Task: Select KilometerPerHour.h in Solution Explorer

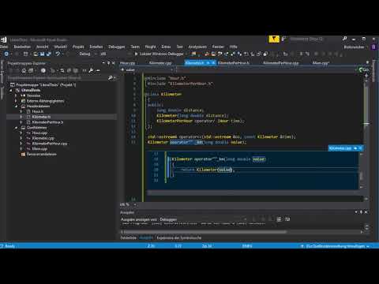Action: click(x=47, y=122)
